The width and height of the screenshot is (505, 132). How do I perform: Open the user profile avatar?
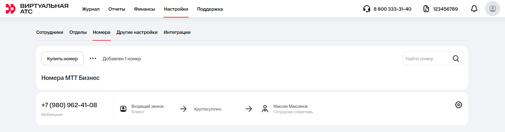tap(492, 9)
